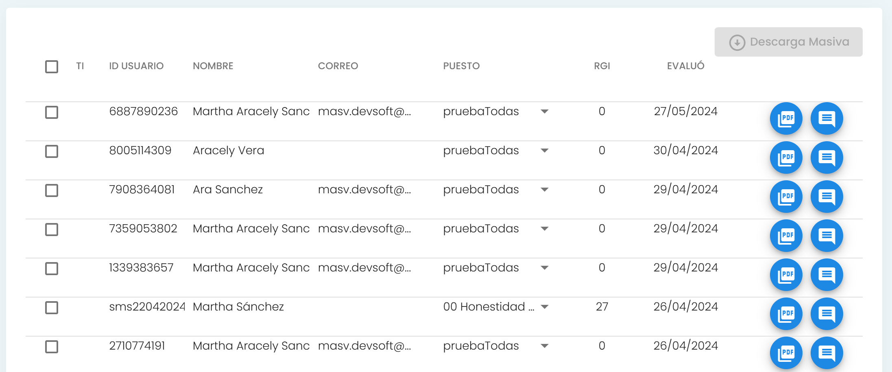The width and height of the screenshot is (892, 372).
Task: Select the row for user 8005114309
Action: coord(52,151)
